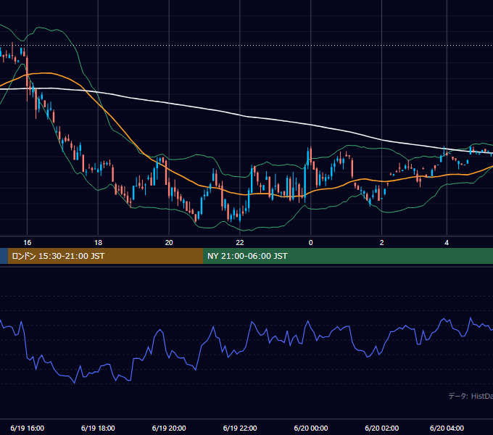Click the 6/19 16:00 time label
The height and width of the screenshot is (435, 493).
coord(28,428)
